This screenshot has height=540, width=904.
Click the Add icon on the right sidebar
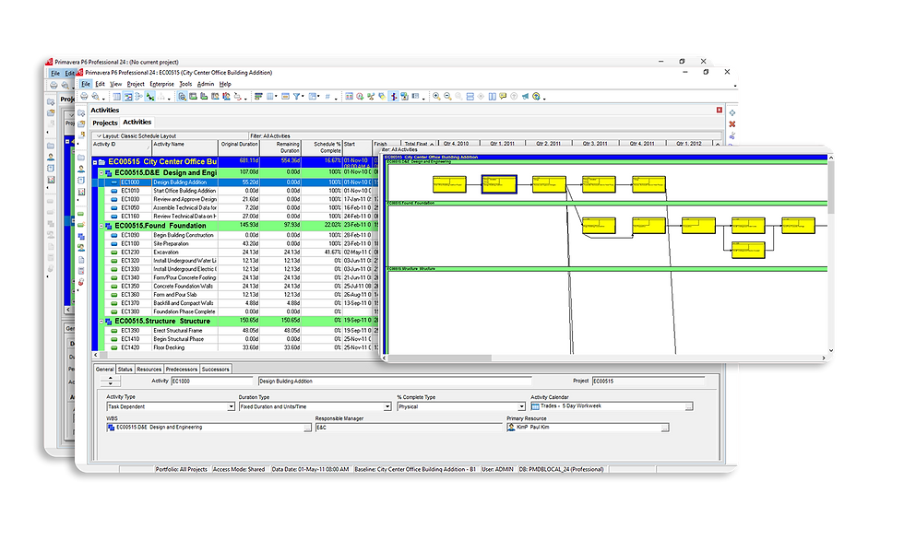(x=732, y=112)
